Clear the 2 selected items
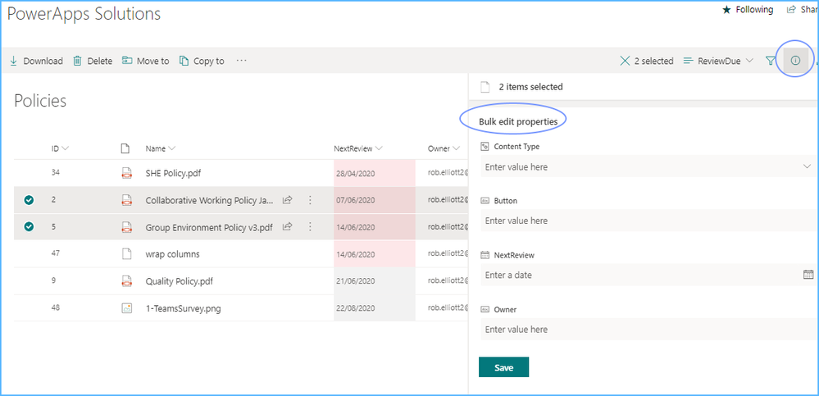Image resolution: width=819 pixels, height=396 pixels. pyautogui.click(x=646, y=61)
